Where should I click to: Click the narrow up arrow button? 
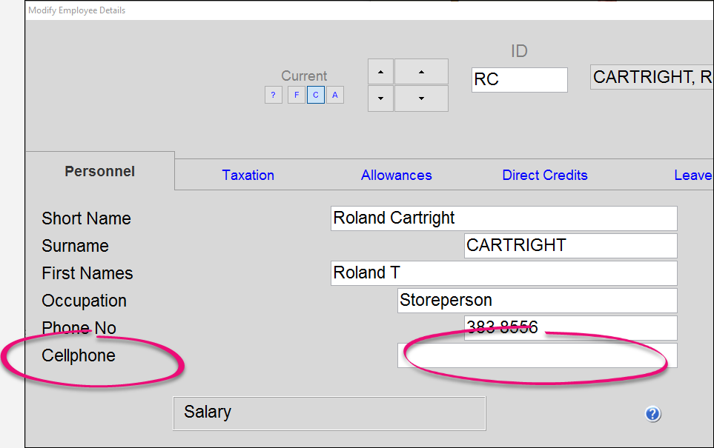click(x=380, y=71)
